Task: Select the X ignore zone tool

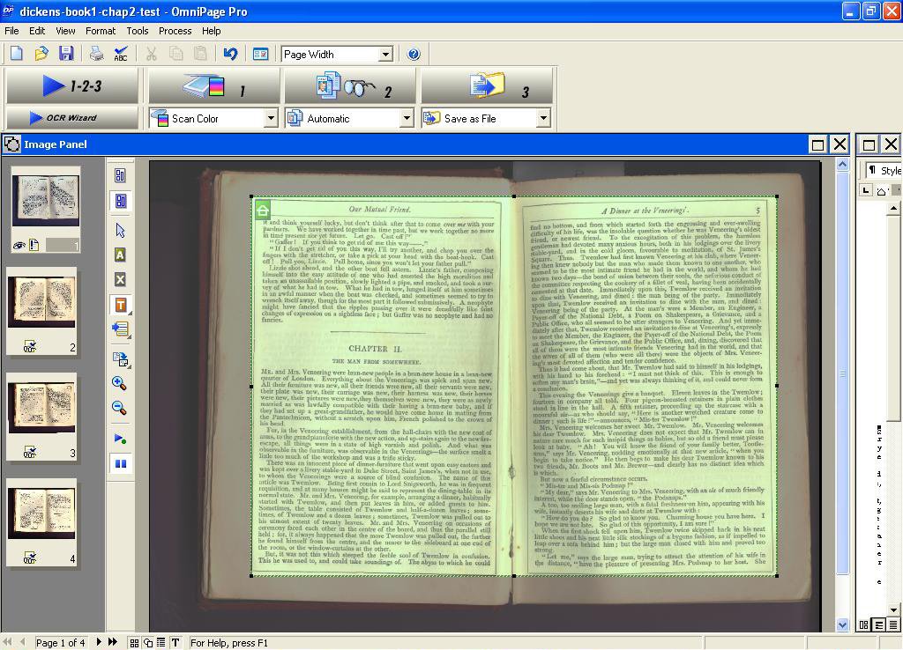Action: [x=120, y=279]
